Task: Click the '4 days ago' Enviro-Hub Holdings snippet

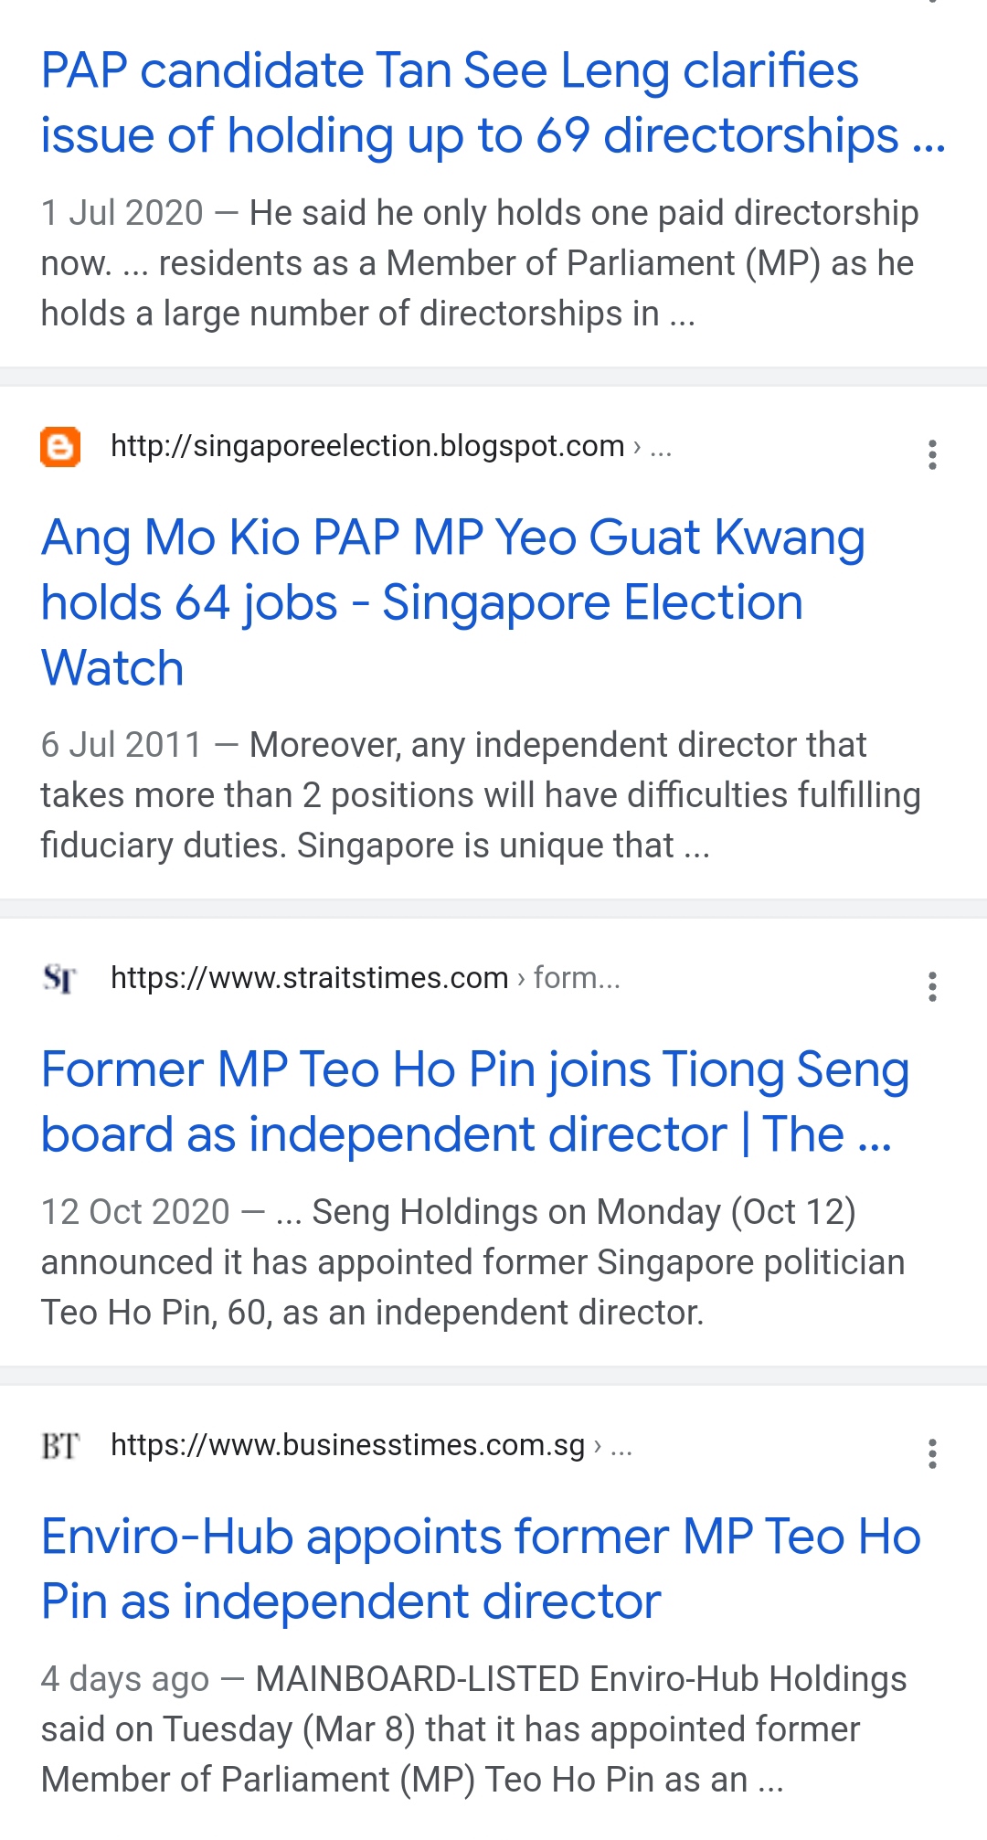Action: [x=473, y=1729]
